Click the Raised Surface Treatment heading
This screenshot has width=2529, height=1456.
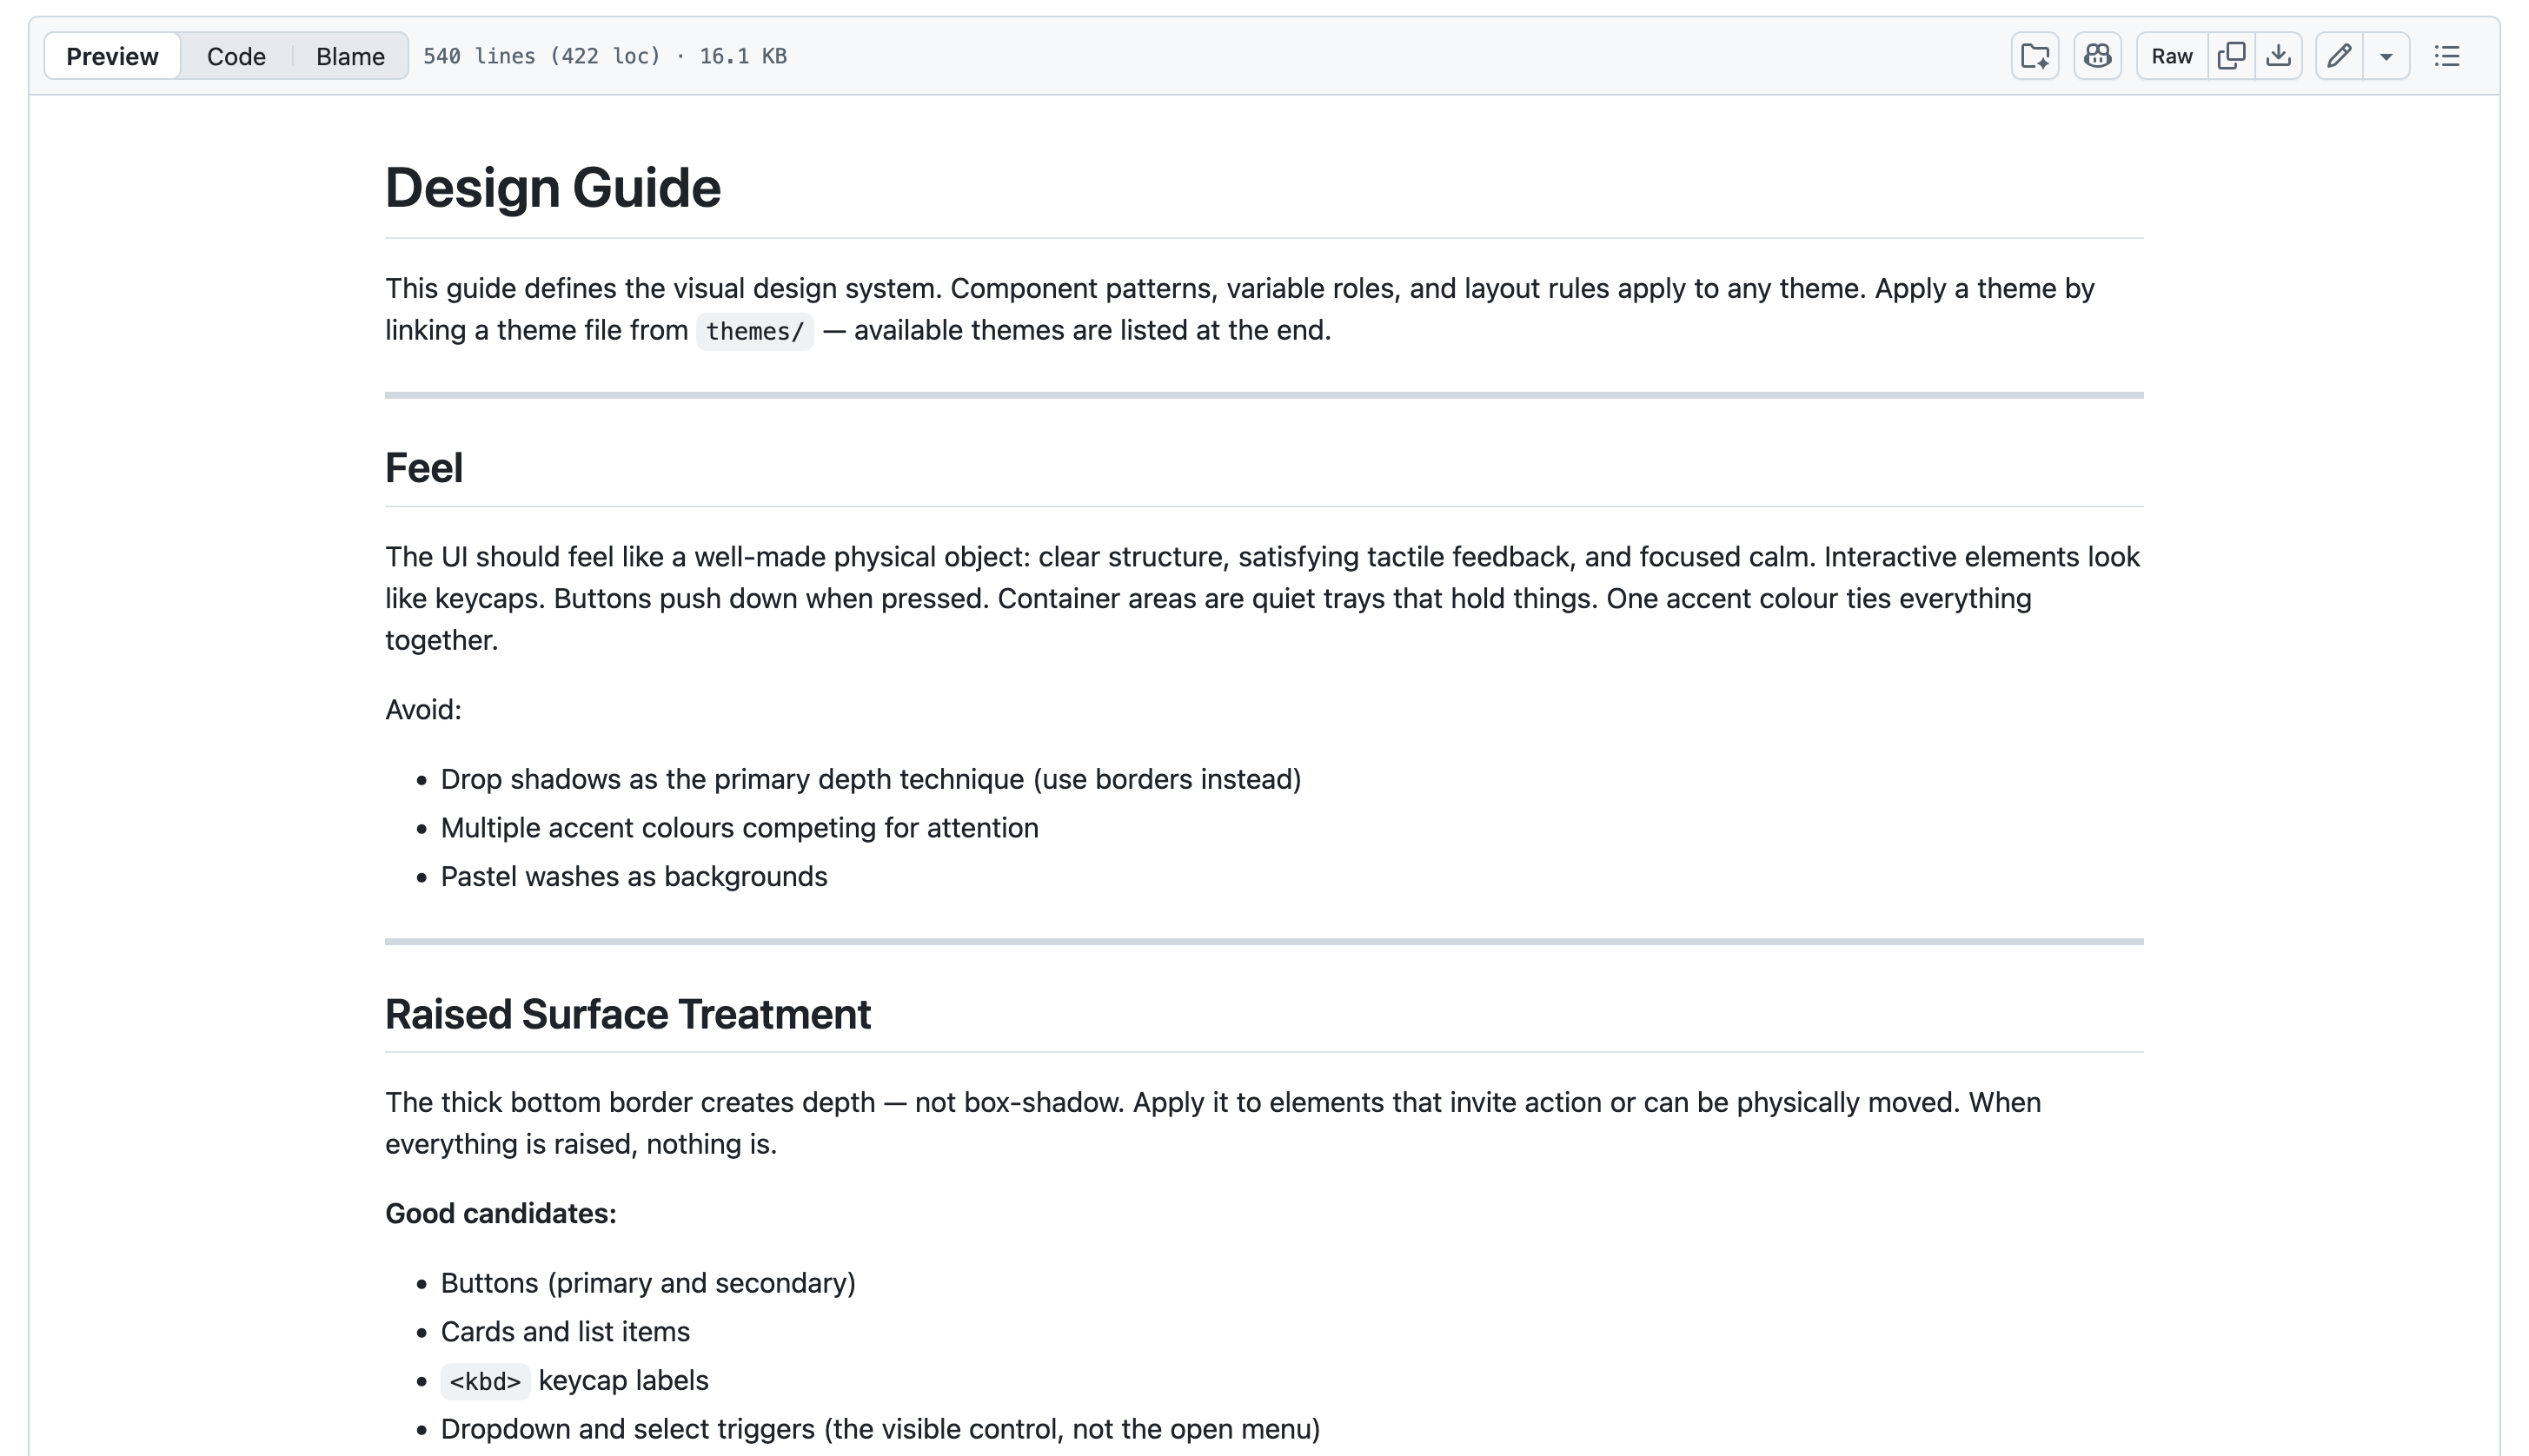(x=627, y=1014)
